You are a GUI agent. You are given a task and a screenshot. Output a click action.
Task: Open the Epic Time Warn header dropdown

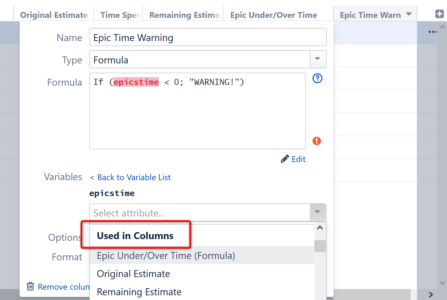click(x=408, y=13)
